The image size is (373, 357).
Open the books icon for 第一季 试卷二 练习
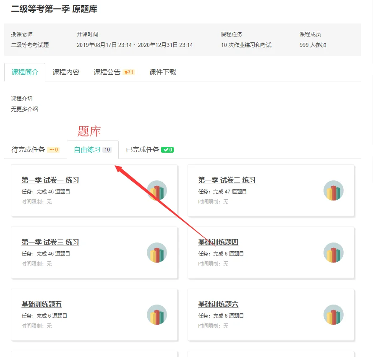[x=334, y=190]
